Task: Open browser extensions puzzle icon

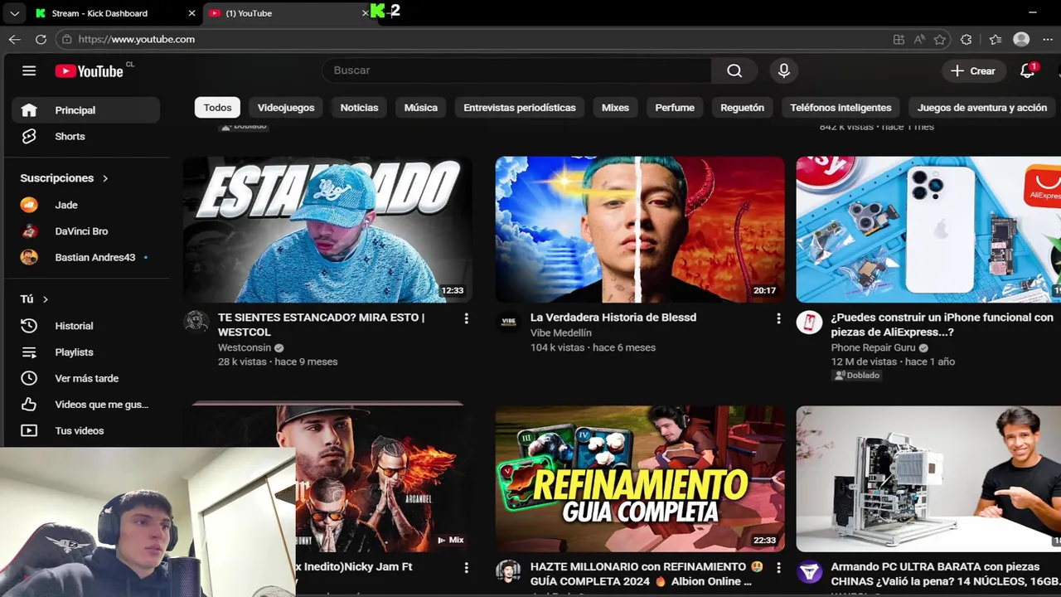Action: [x=967, y=39]
